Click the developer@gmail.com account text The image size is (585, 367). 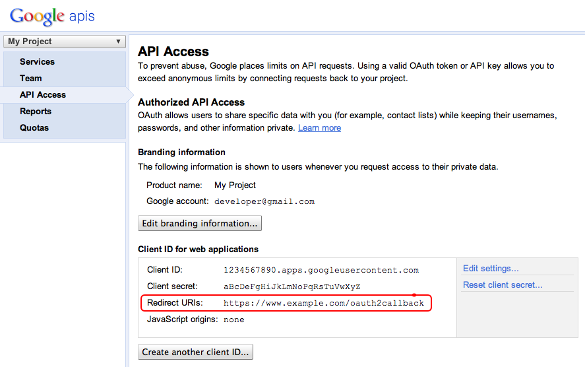click(x=264, y=201)
